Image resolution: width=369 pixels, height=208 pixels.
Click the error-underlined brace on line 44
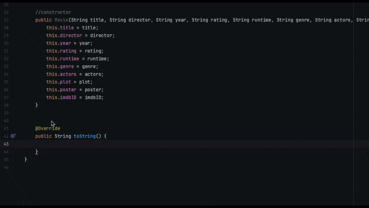tap(36, 152)
